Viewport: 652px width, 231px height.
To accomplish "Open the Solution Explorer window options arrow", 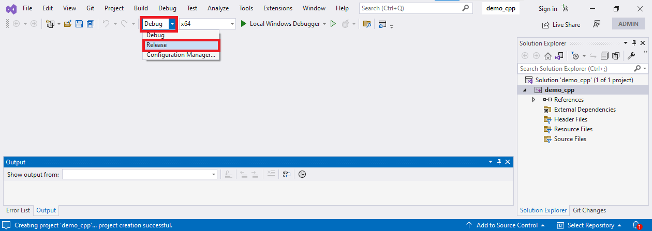I will (x=626, y=43).
